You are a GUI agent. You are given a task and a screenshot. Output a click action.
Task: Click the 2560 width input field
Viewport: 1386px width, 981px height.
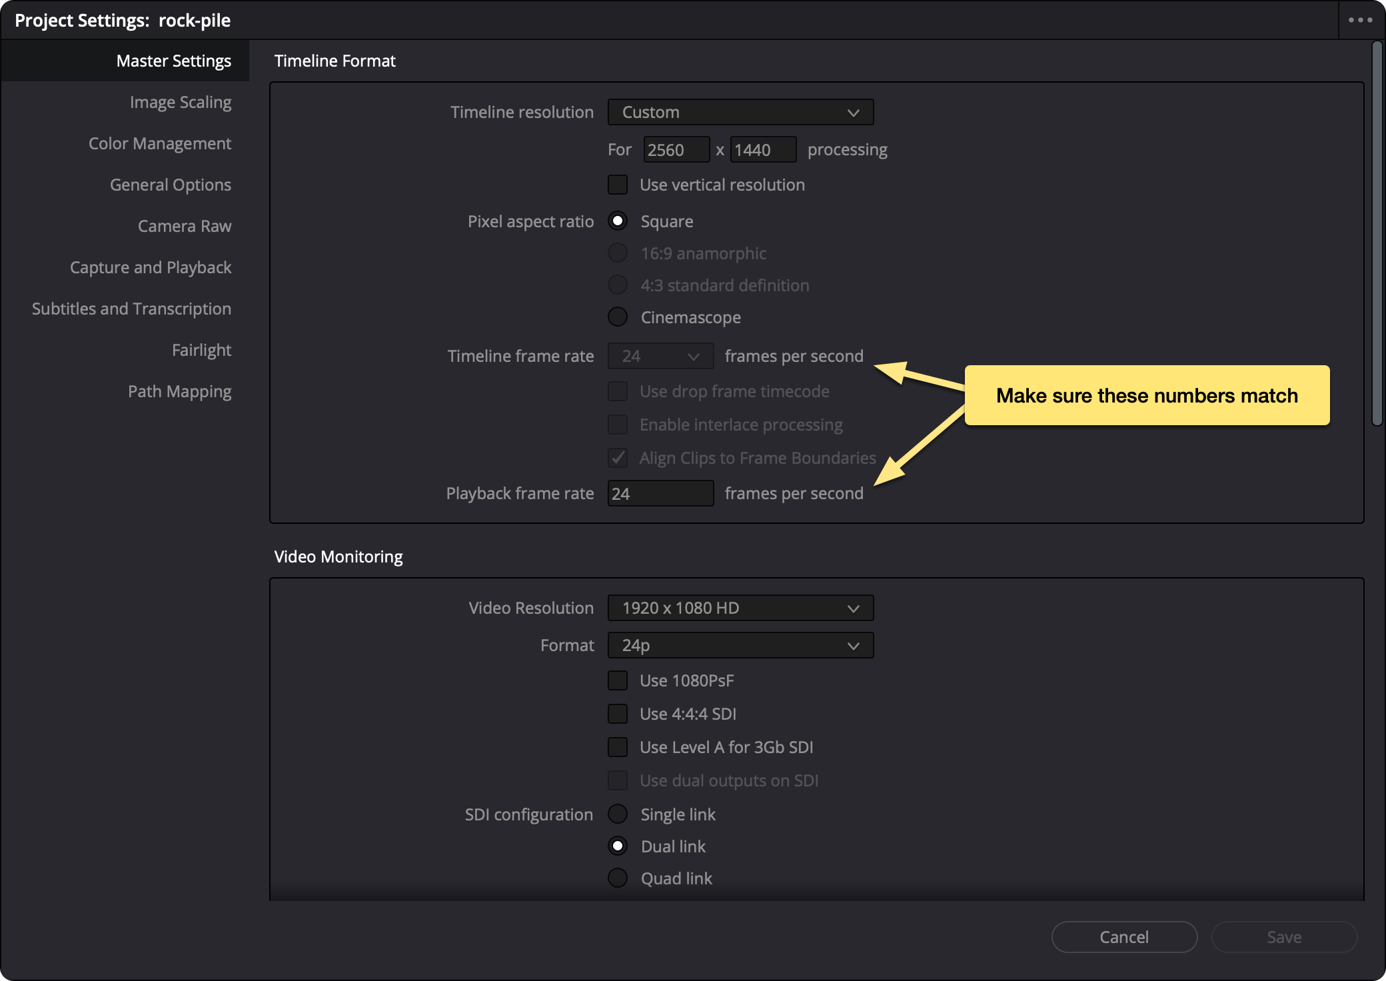point(676,149)
